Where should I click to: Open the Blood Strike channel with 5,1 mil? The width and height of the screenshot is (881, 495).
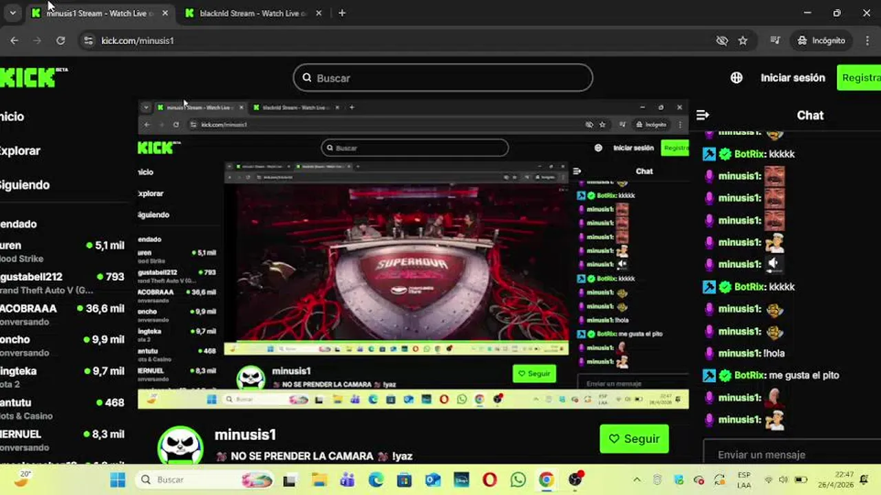tap(62, 251)
